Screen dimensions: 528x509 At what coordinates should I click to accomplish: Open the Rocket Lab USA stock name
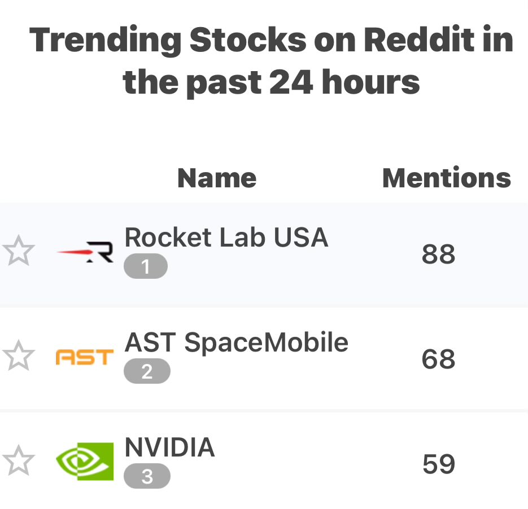[x=226, y=238]
